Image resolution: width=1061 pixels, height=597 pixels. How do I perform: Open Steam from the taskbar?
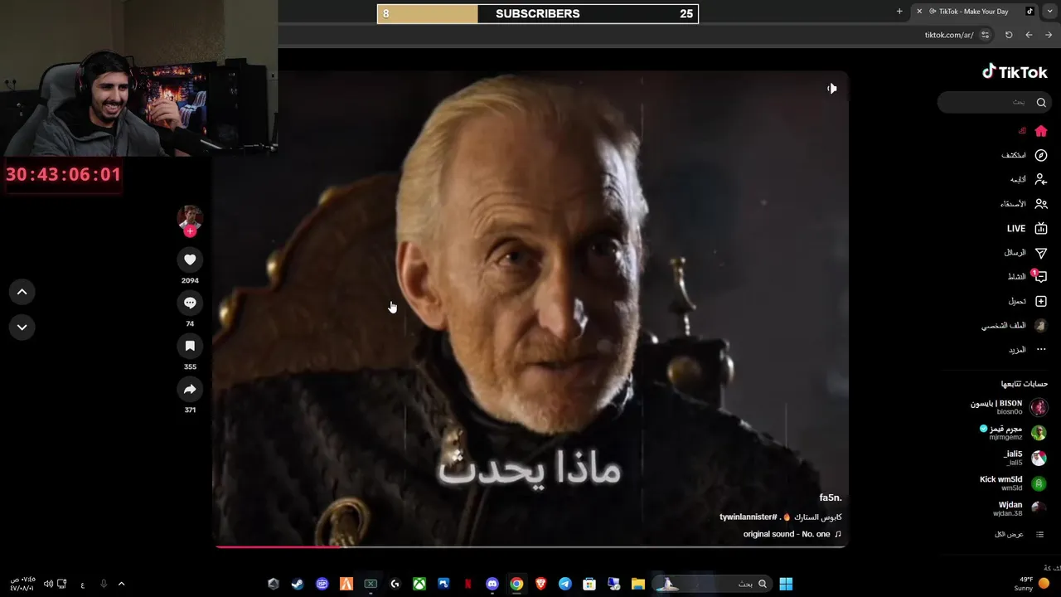(x=298, y=584)
